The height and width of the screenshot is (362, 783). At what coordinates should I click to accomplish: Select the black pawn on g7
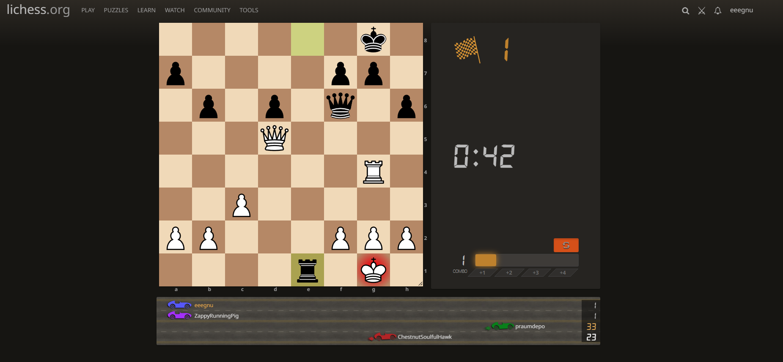374,72
